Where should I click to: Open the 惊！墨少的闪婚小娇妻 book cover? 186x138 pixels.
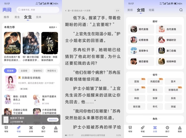pyautogui.click(x=31, y=43)
